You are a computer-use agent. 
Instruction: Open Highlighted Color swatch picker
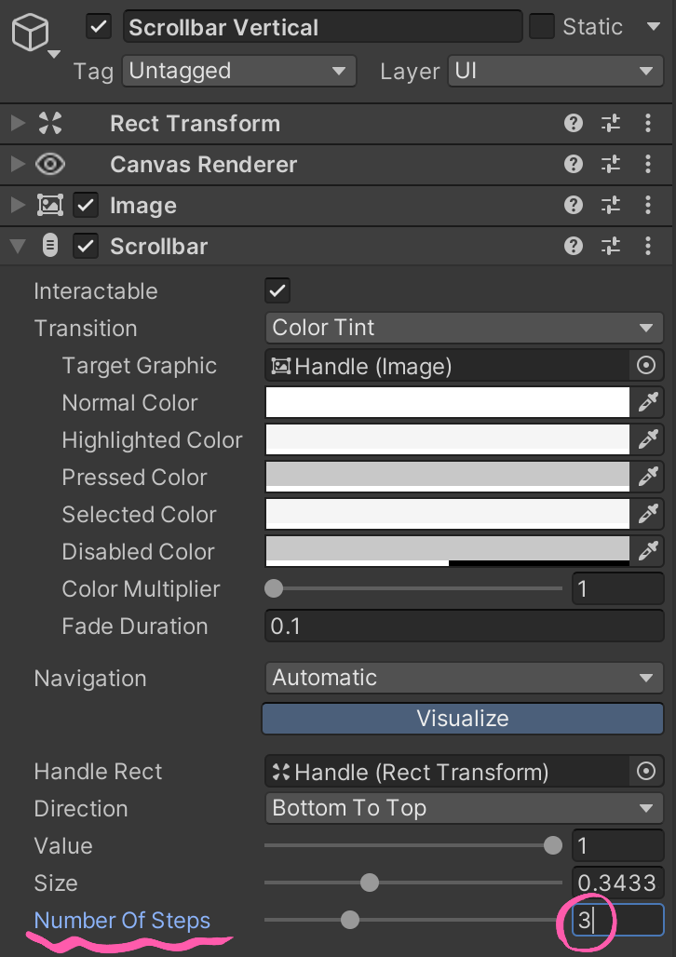click(448, 440)
